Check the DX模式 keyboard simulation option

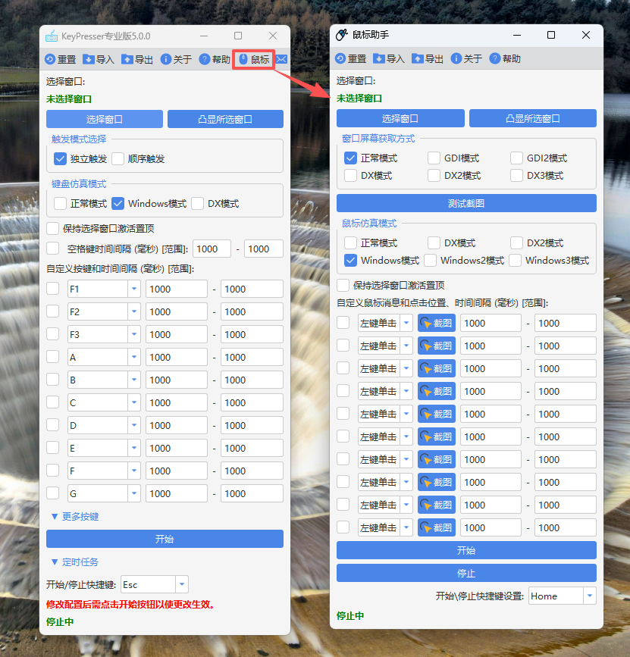coord(198,203)
